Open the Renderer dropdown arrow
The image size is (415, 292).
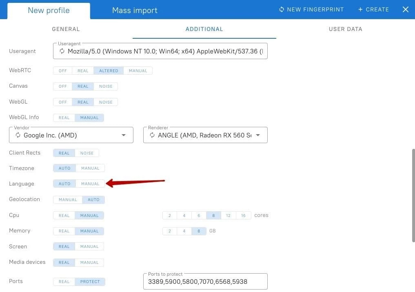[x=258, y=135]
